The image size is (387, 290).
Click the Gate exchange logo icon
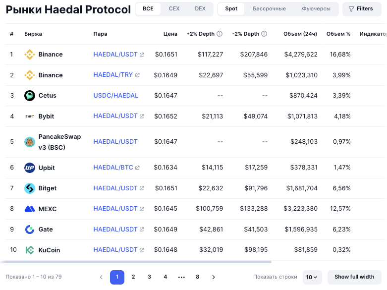pos(30,230)
